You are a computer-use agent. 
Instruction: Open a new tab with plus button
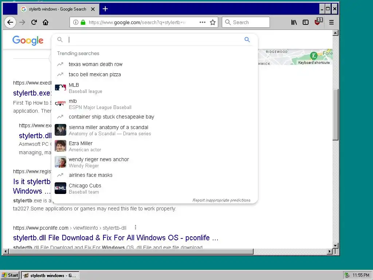pos(105,9)
